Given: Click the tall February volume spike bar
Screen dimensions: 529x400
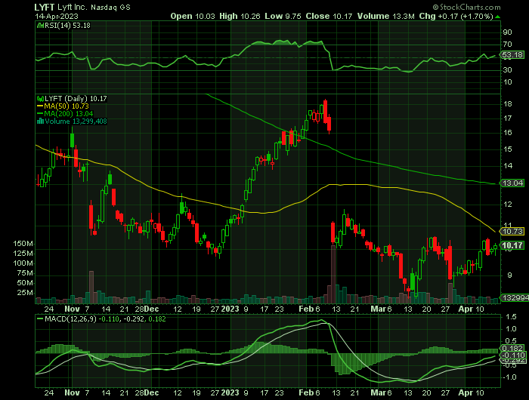Looking at the screenshot, I should pyautogui.click(x=333, y=274).
